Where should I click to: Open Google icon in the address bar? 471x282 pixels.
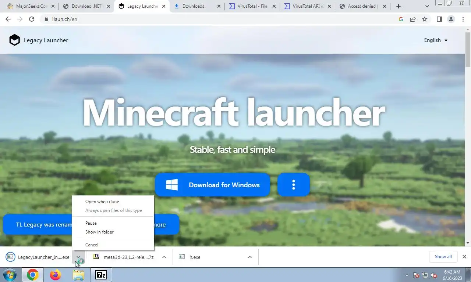[x=401, y=19]
